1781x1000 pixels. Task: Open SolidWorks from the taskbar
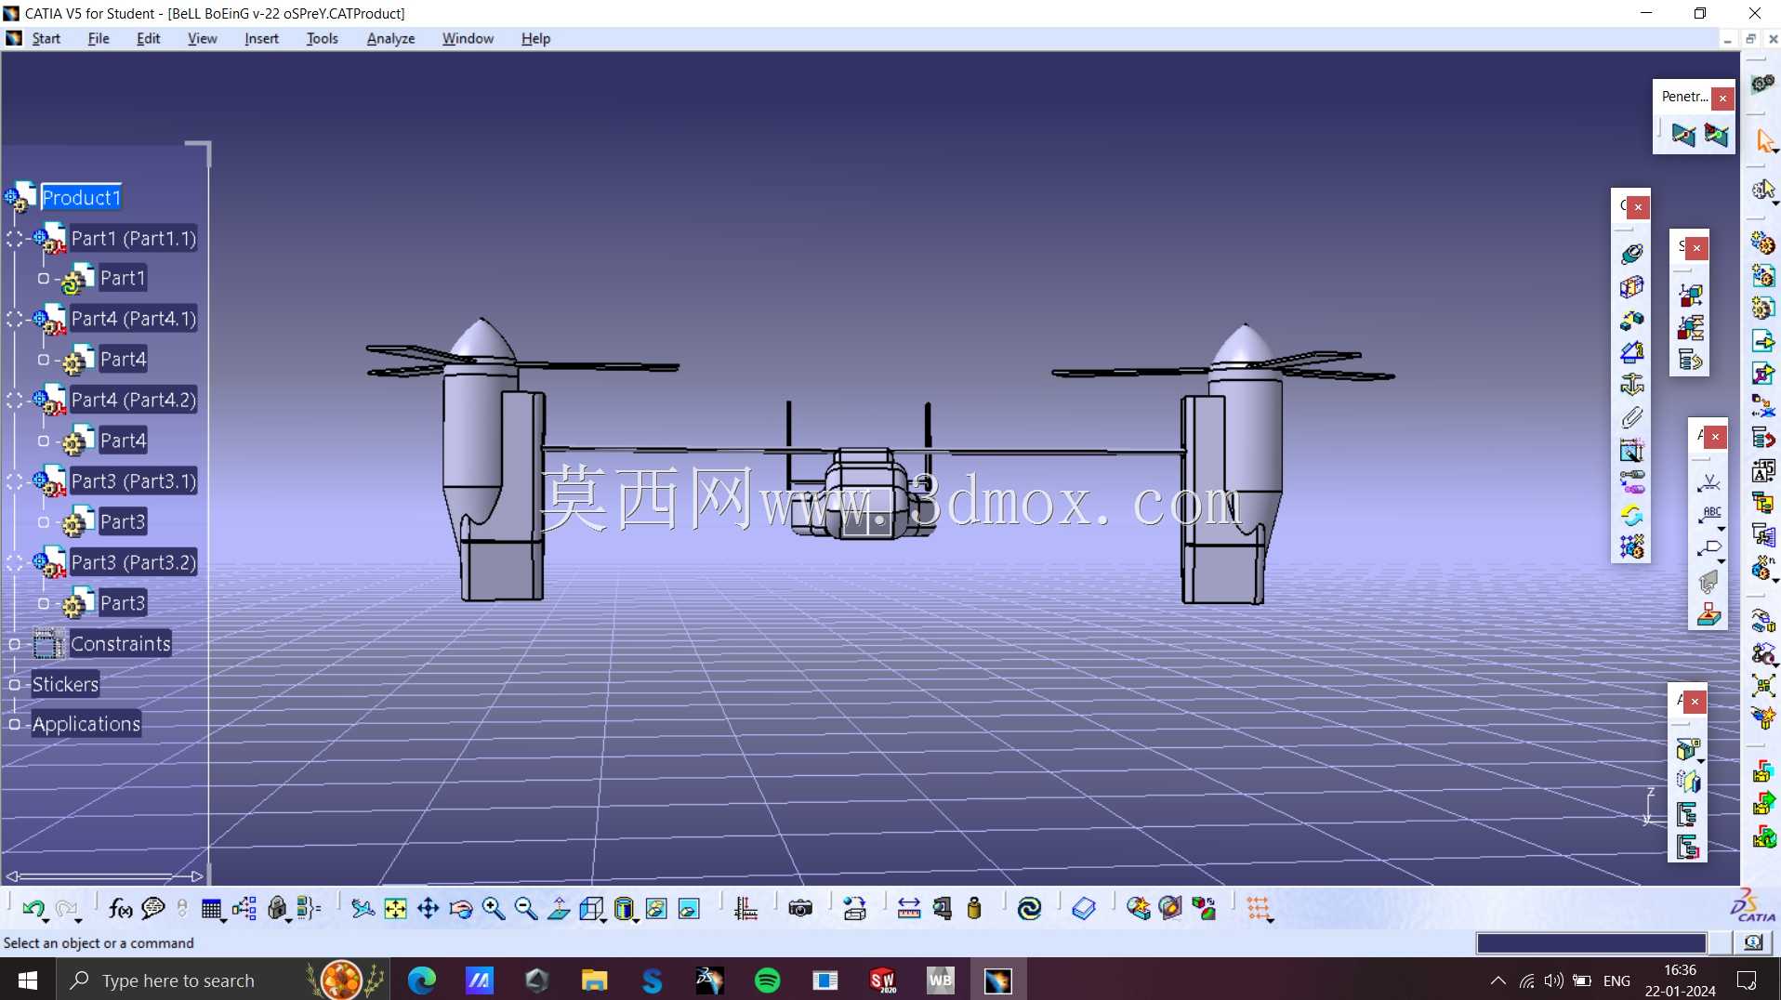tap(882, 980)
